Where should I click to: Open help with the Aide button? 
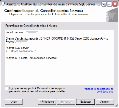tap(14, 102)
